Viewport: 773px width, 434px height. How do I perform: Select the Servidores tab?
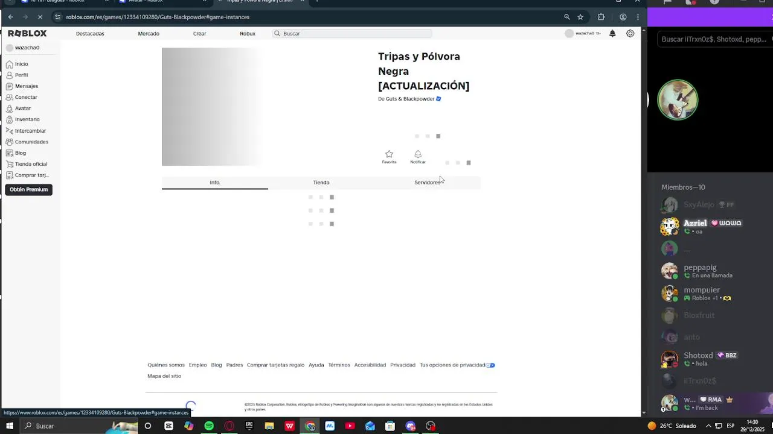tap(428, 183)
